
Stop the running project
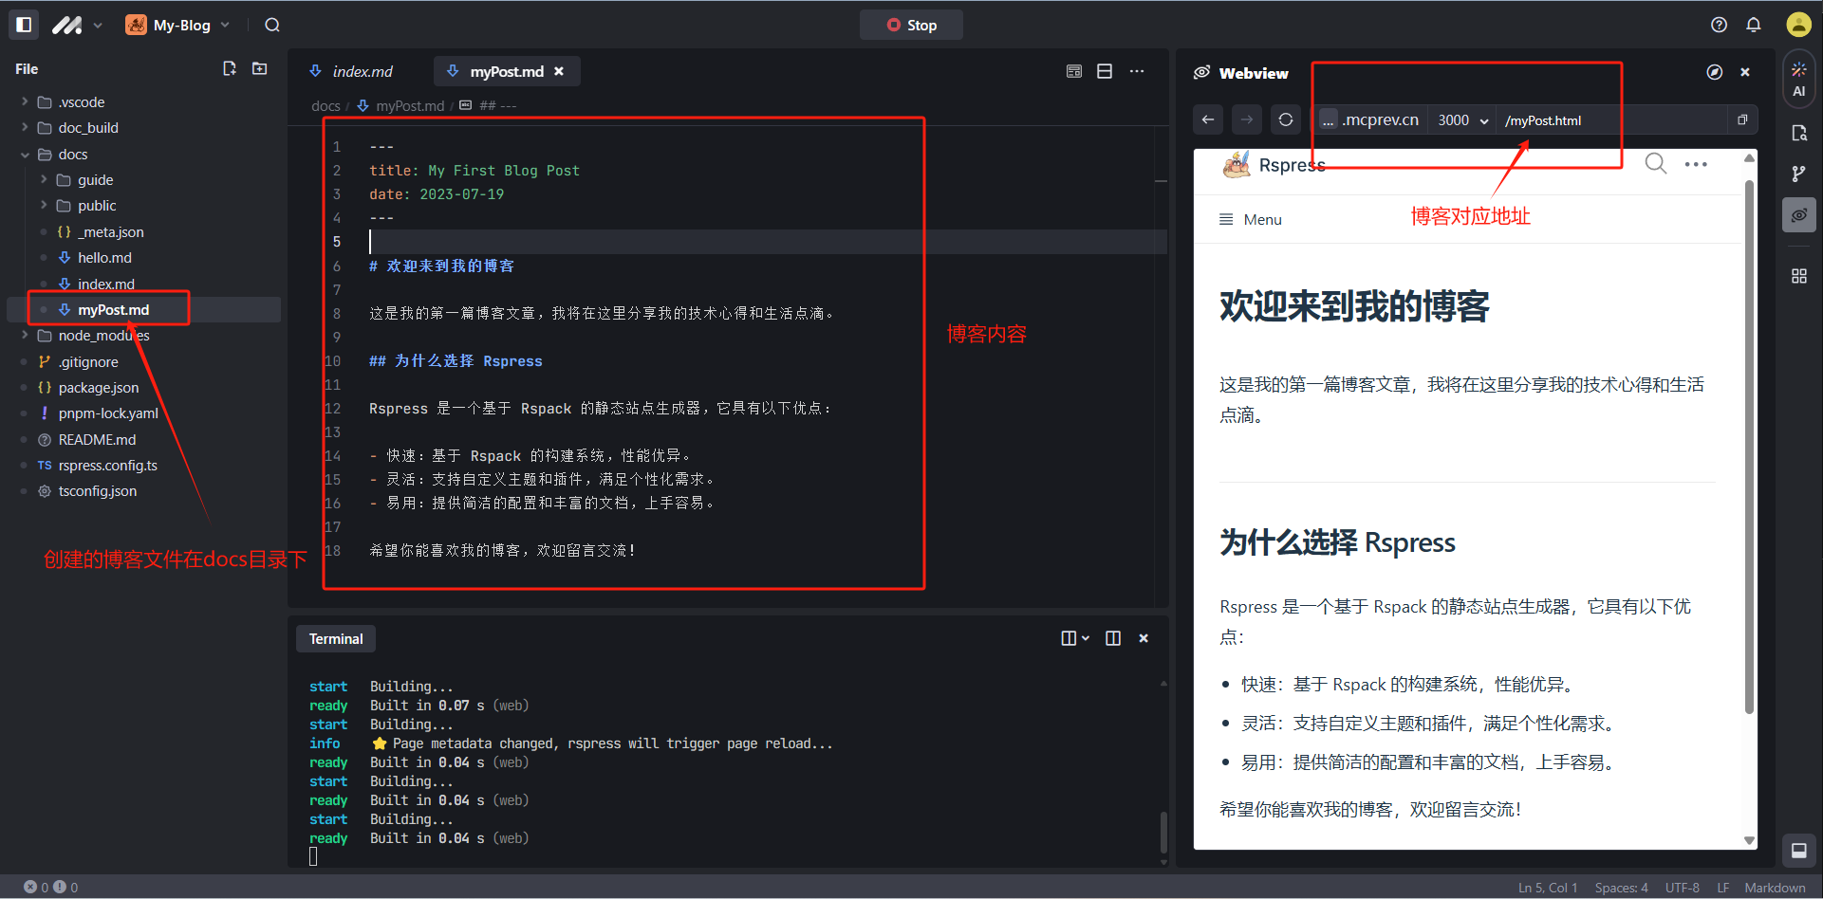click(x=911, y=25)
